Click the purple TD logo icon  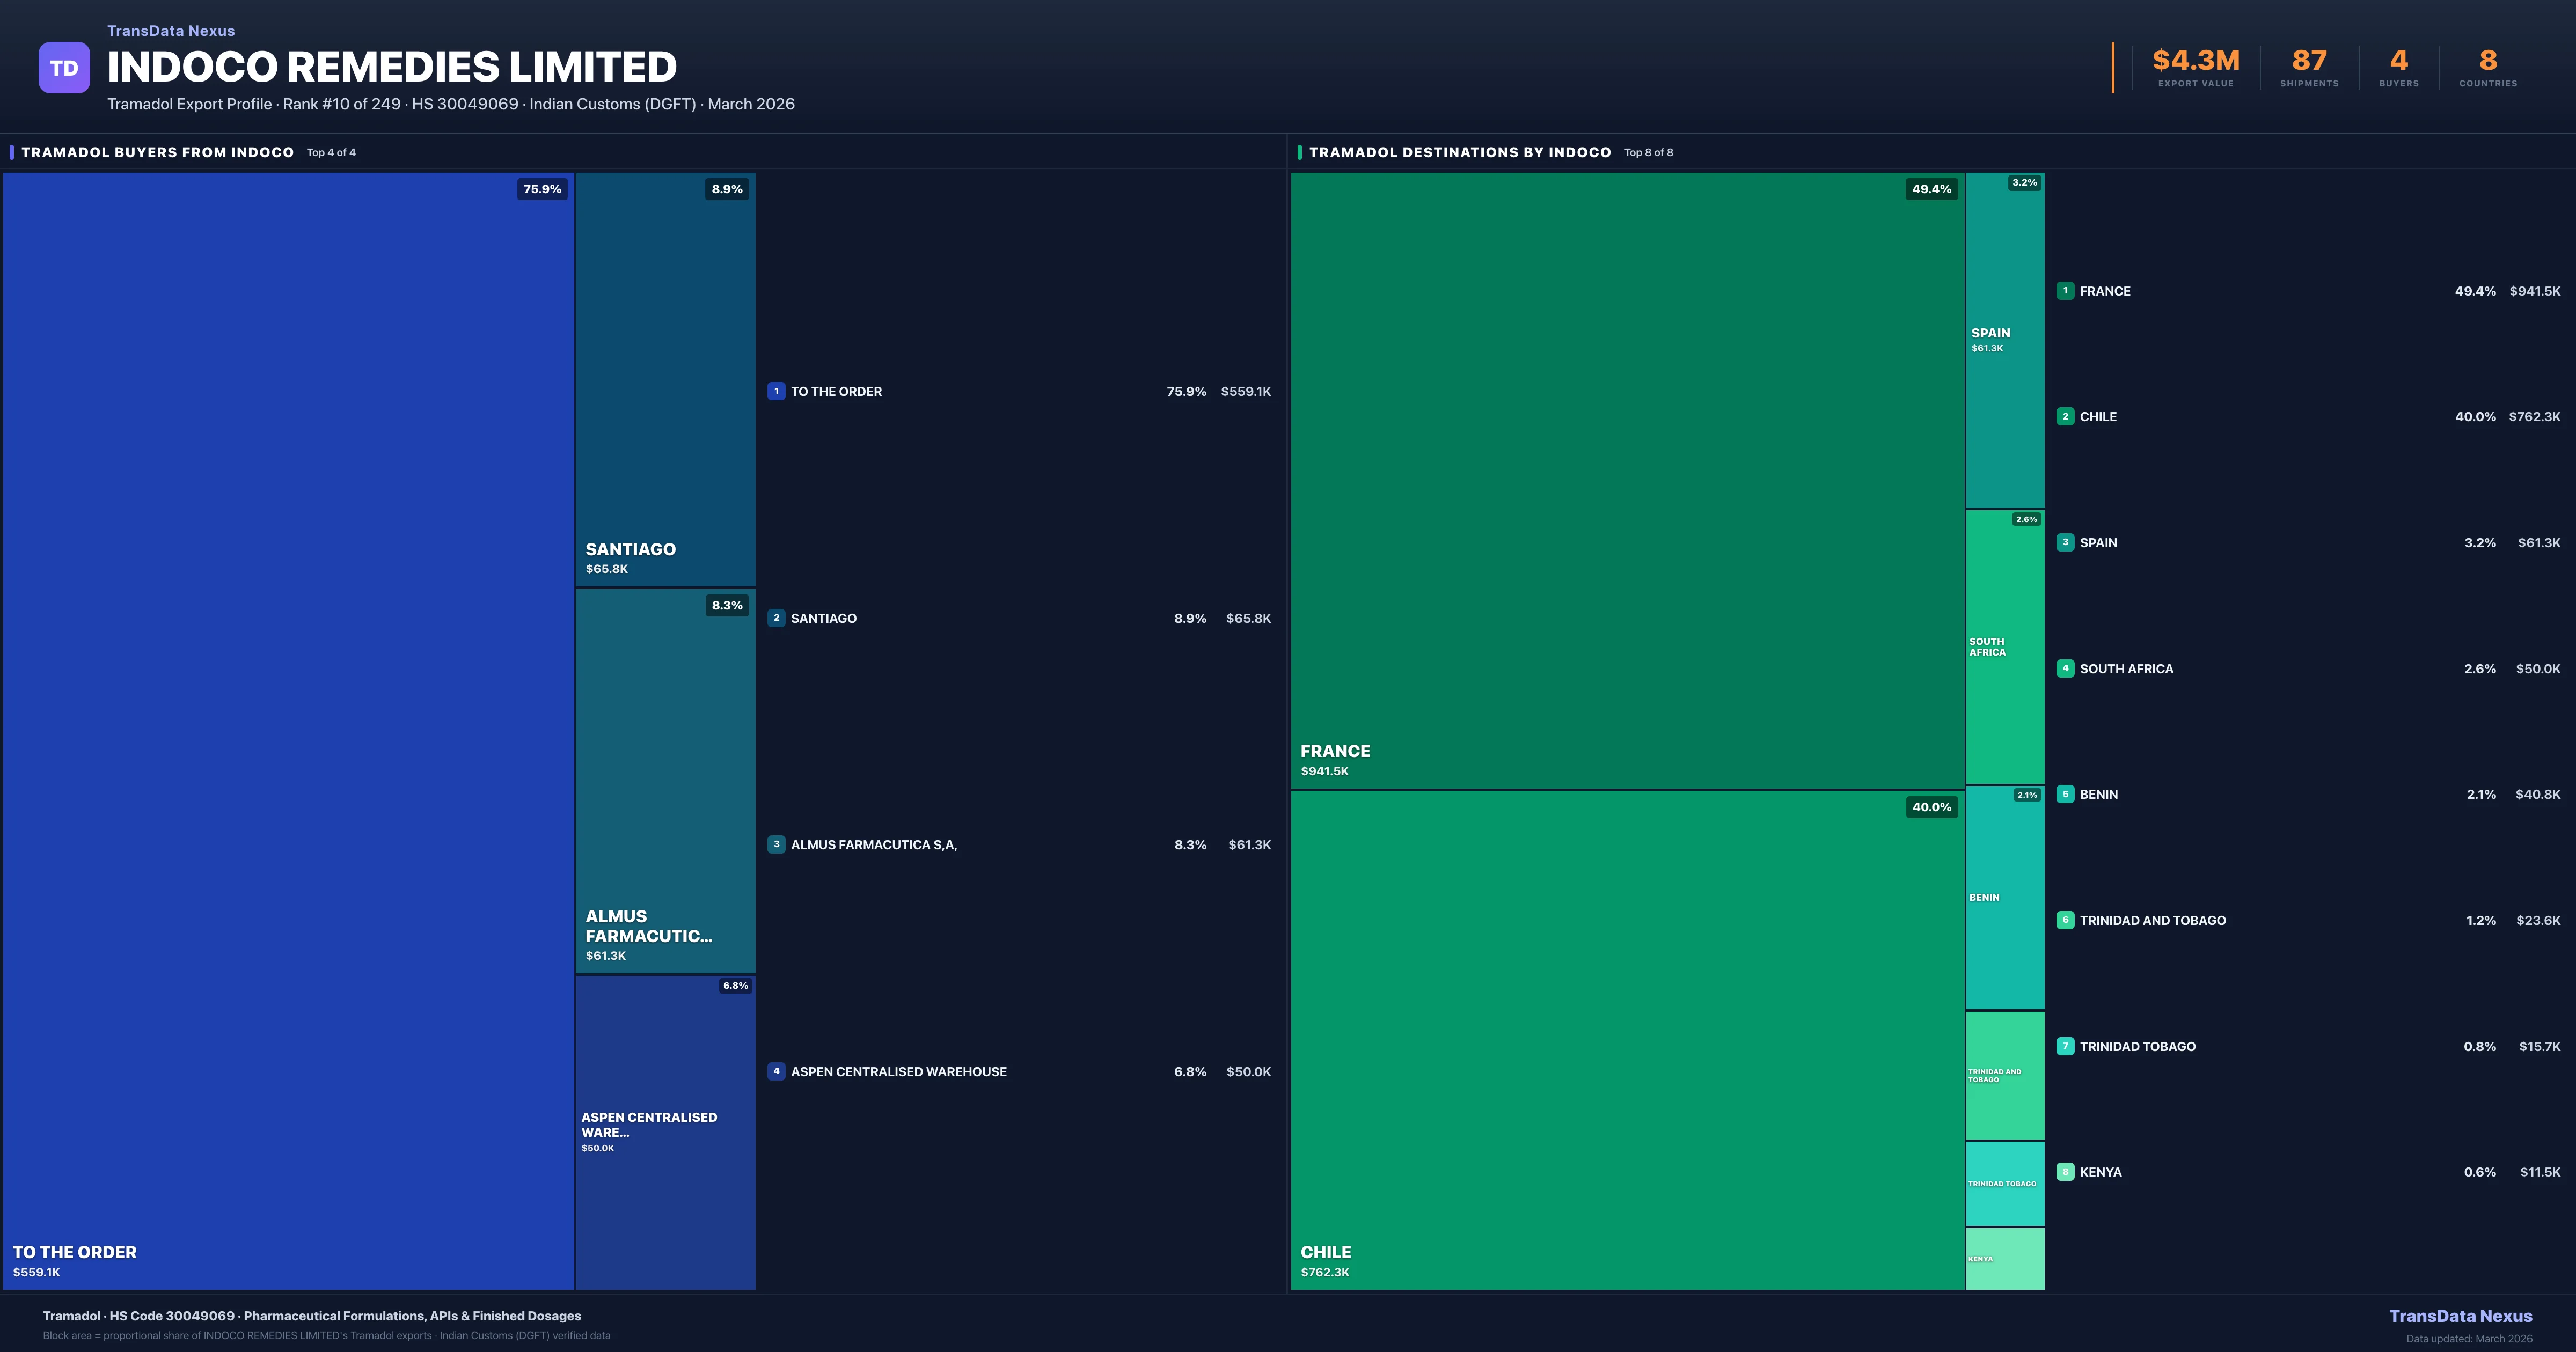tap(64, 68)
